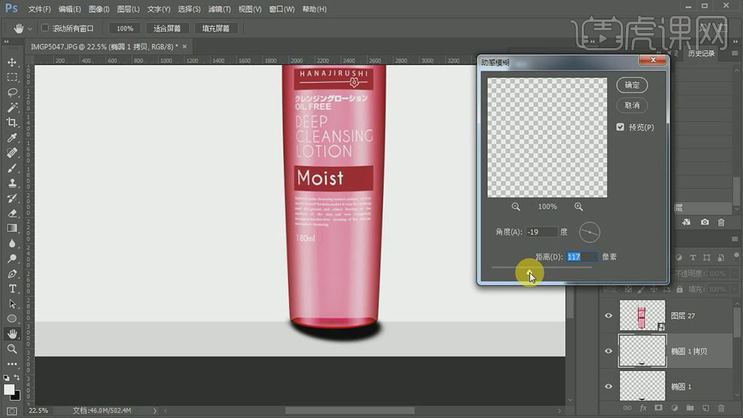Image resolution: width=743 pixels, height=418 pixels.
Task: Uncheck the 预览(P) preview checkbox
Action: coord(621,127)
